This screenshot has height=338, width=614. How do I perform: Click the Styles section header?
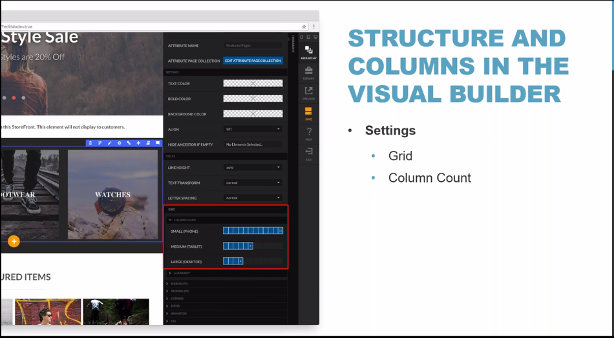226,156
